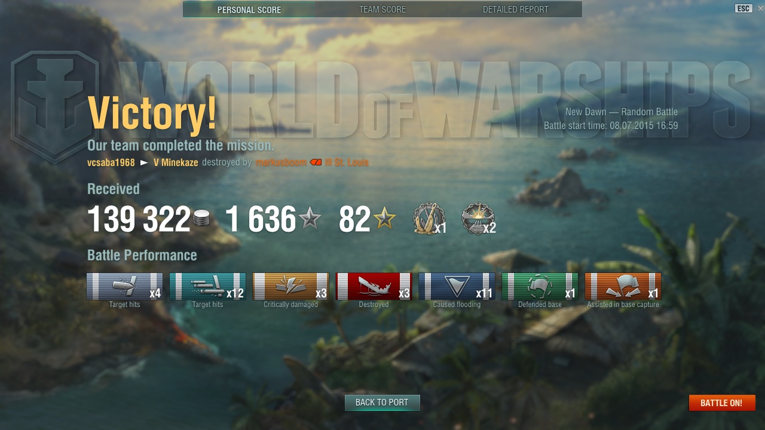
Task: Start another match with Battle On!
Action: pos(721,403)
